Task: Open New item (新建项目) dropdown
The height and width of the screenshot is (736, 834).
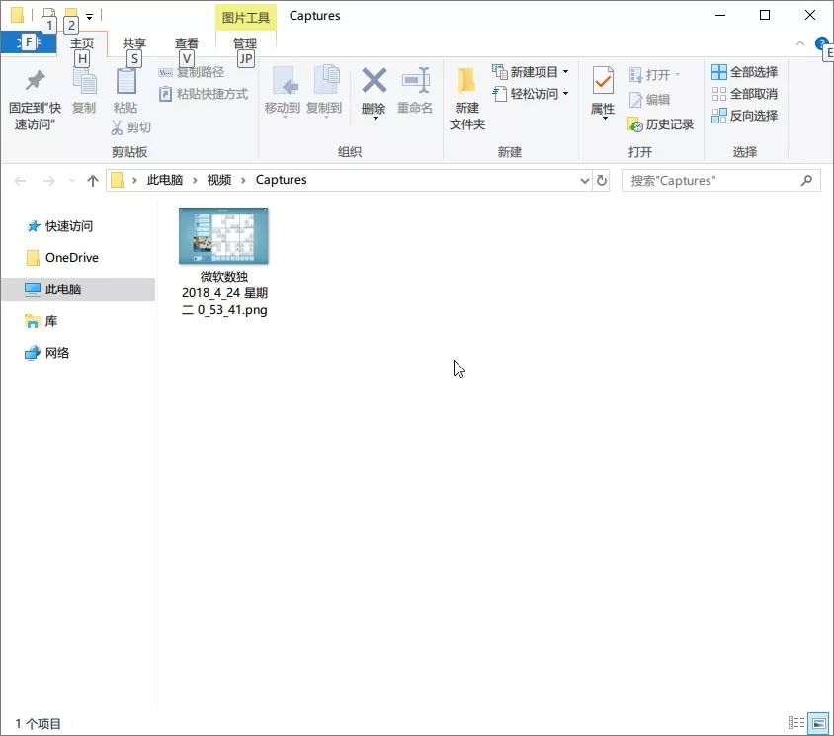Action: point(531,71)
